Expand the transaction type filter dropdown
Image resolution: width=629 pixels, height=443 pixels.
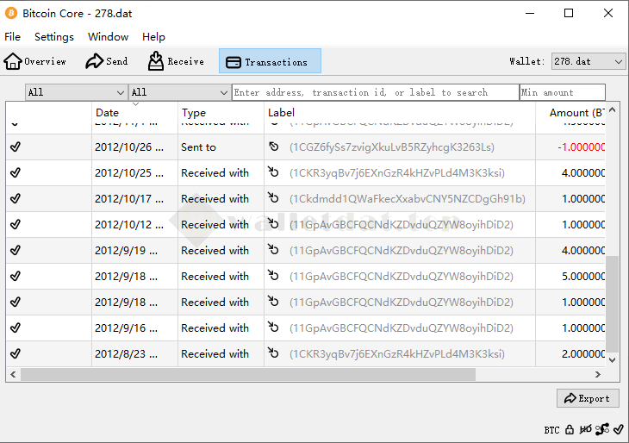179,92
